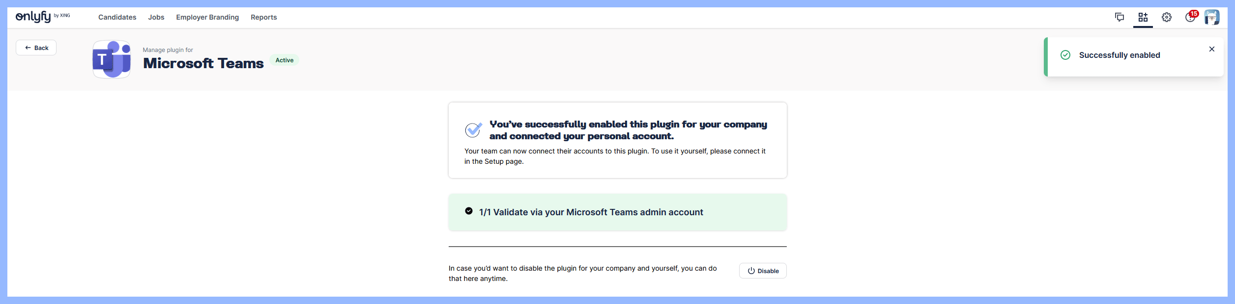Check notifications showing 15 alerts
The width and height of the screenshot is (1235, 304).
pos(1190,17)
